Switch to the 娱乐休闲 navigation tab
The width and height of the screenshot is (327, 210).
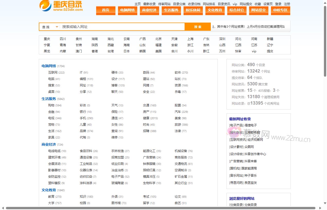193,11
